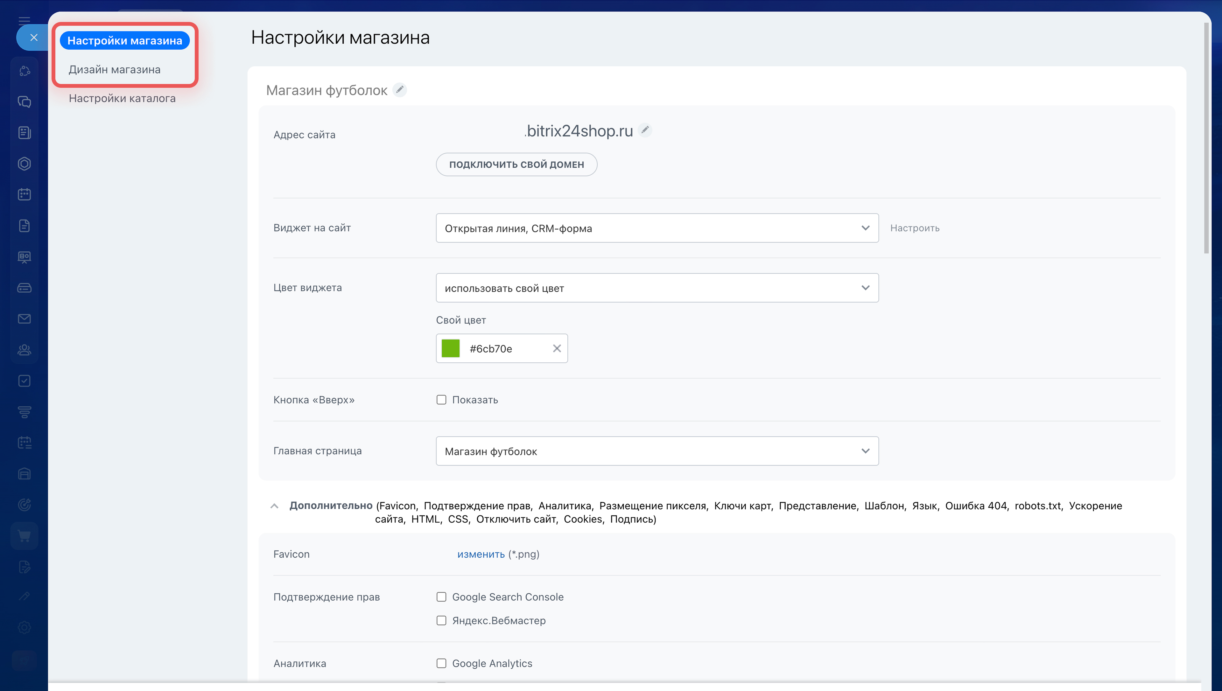Enable the Показать checkbox for Кнопка «Вверх»
This screenshot has width=1222, height=691.
(441, 400)
